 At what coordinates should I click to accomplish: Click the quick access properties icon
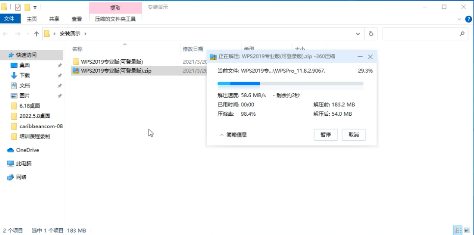(18, 7)
